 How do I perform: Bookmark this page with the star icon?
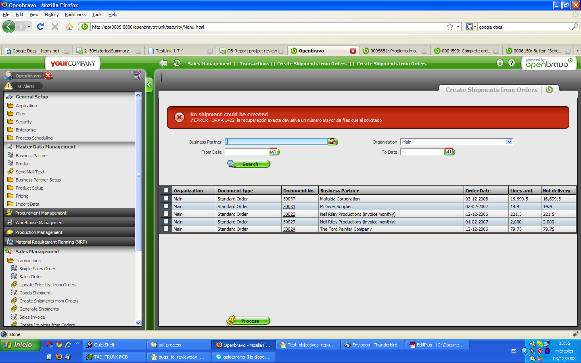450,27
